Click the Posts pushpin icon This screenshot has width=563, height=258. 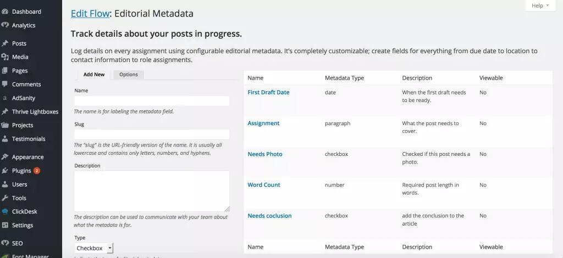pyautogui.click(x=5, y=43)
